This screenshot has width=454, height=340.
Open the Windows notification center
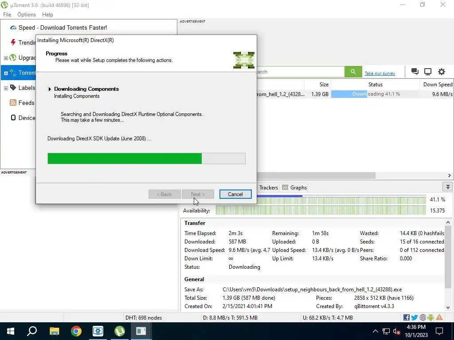(x=439, y=331)
